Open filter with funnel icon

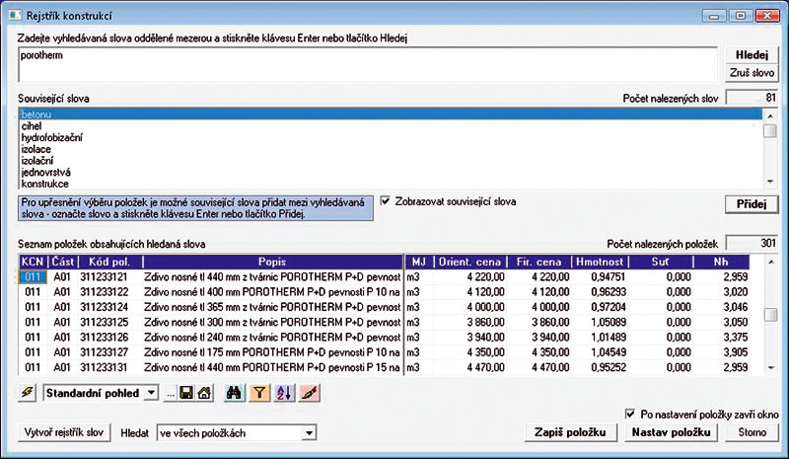pos(259,393)
